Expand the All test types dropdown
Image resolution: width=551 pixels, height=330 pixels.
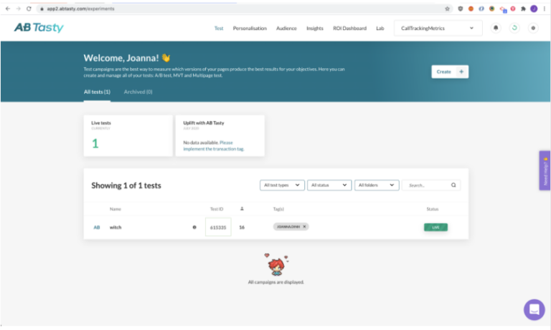pyautogui.click(x=282, y=185)
